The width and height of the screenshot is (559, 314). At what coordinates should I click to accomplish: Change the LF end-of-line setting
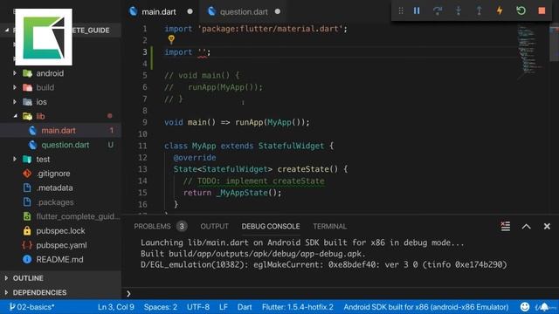tap(224, 307)
